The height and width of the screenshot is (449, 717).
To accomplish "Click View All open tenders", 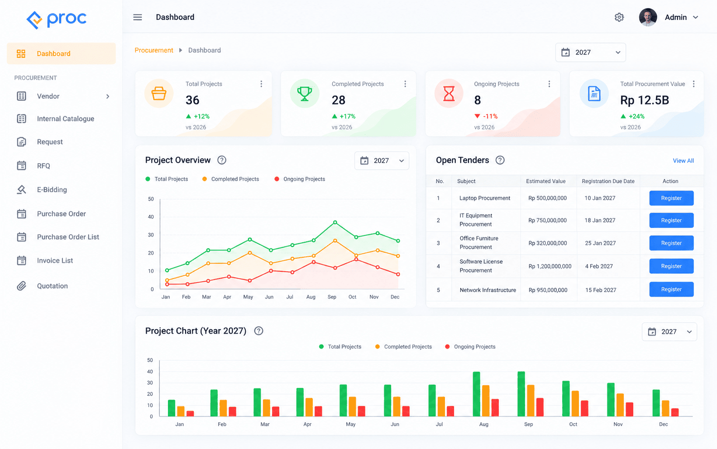I will pyautogui.click(x=683, y=161).
